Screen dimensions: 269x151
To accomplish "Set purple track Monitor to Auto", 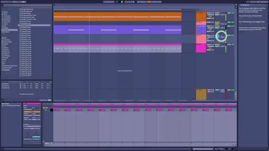I will pos(210,30).
